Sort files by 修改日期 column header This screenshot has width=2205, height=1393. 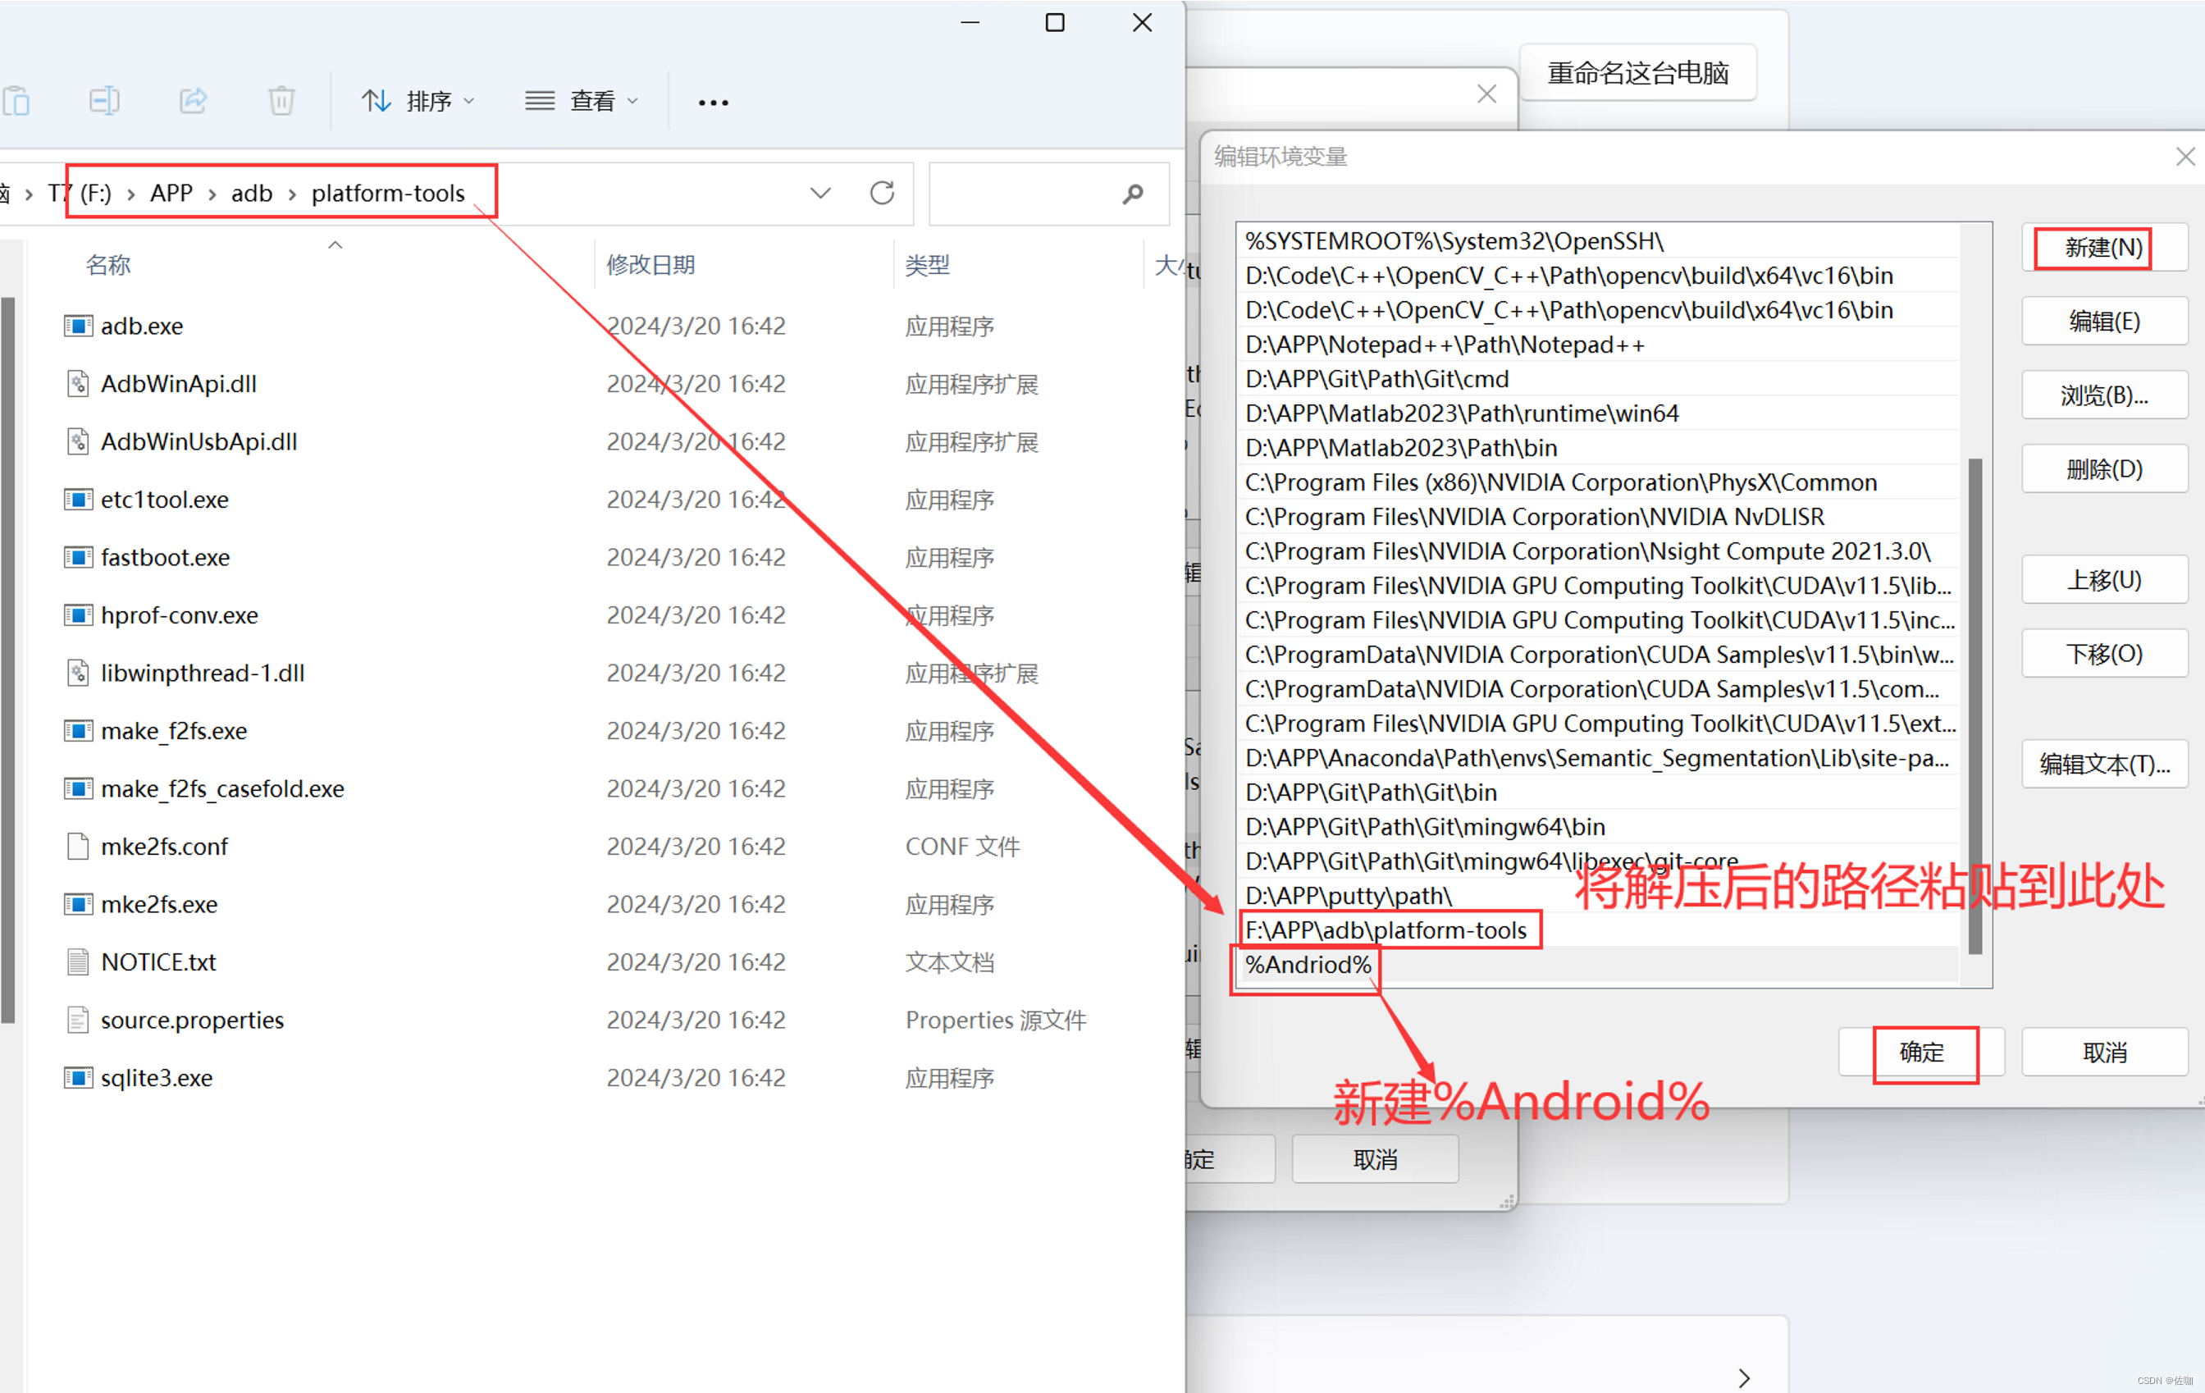(x=651, y=266)
